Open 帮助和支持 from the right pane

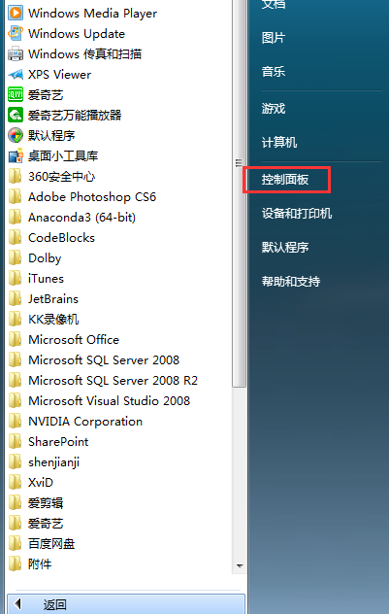(291, 281)
